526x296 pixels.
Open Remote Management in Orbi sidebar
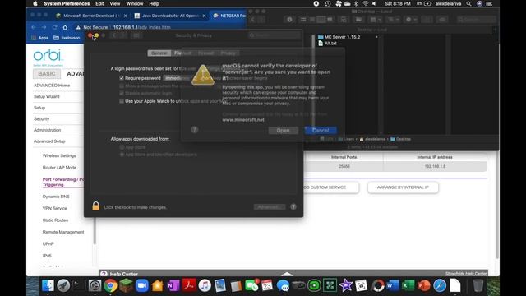(x=63, y=232)
